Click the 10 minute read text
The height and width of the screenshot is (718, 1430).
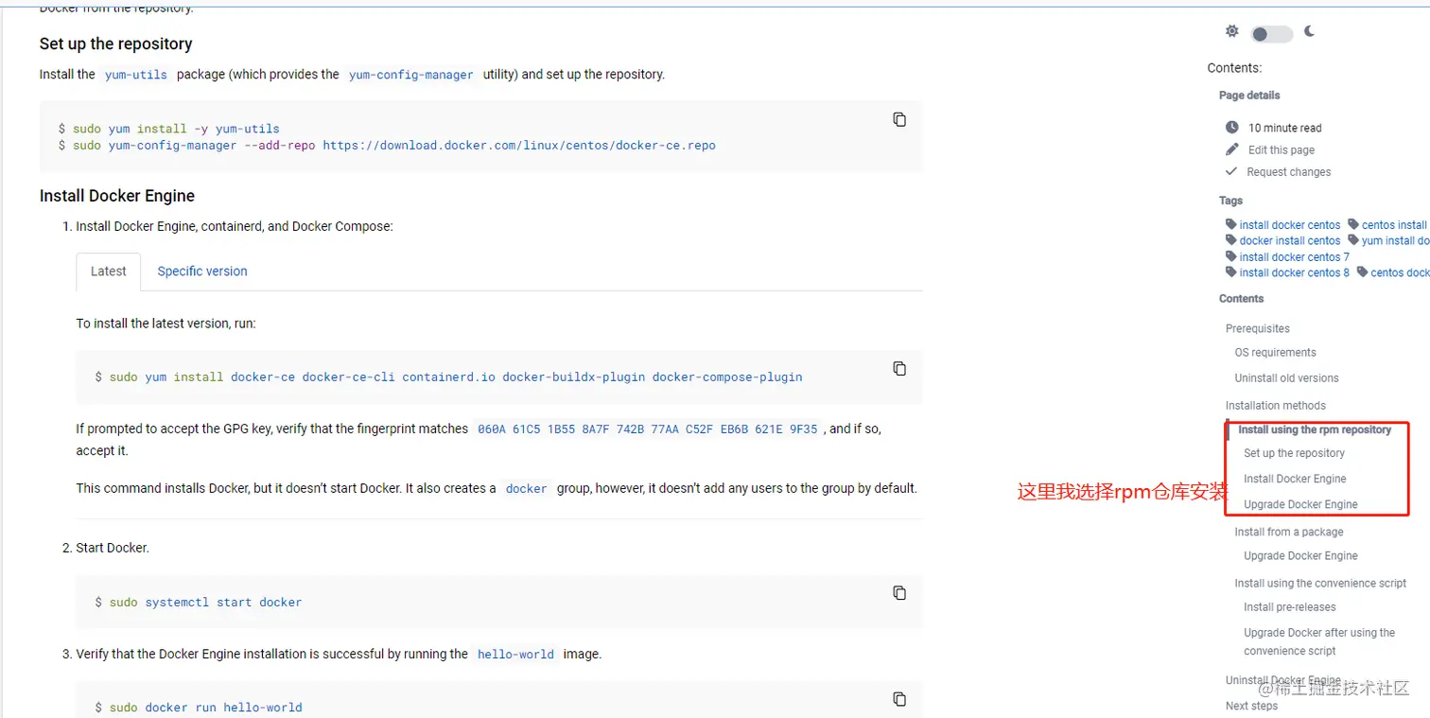[x=1284, y=128]
